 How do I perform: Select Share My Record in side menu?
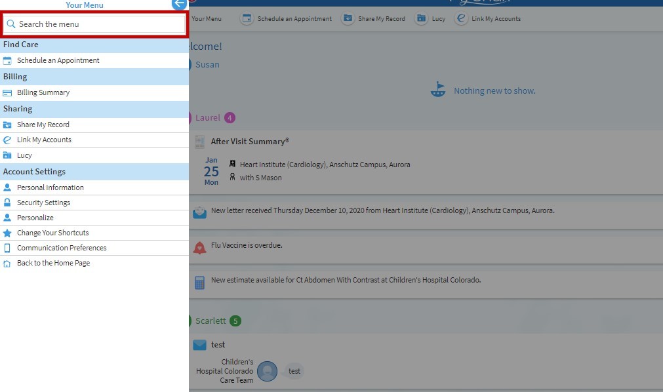(x=43, y=125)
